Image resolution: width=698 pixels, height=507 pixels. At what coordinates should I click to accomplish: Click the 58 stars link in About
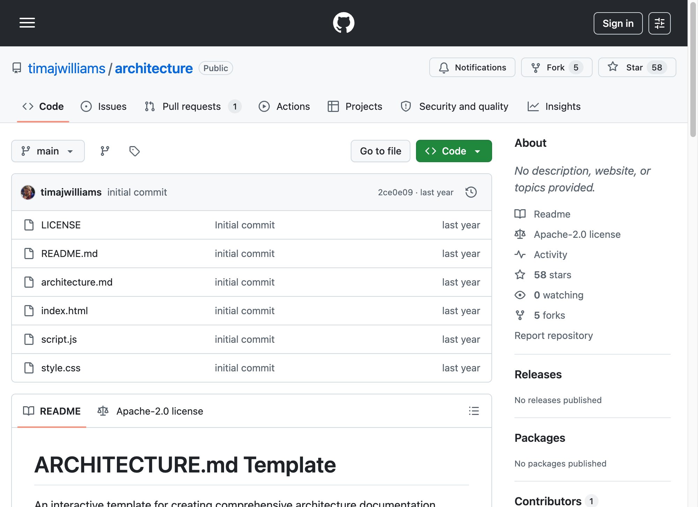(x=552, y=275)
